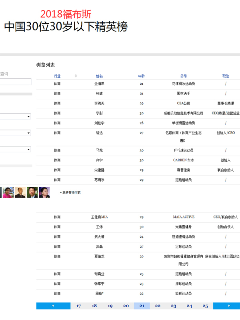Open the rightmost columnist photo thumbnail

click(44, 192)
